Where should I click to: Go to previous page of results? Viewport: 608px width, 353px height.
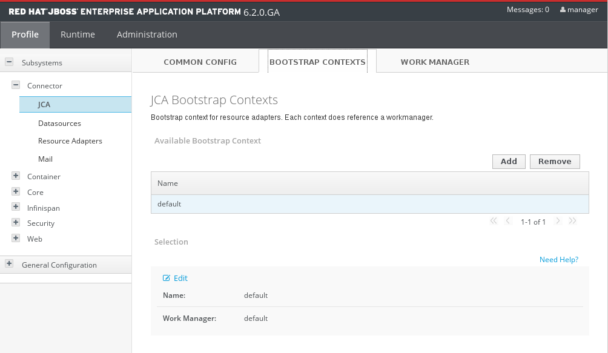tap(508, 222)
